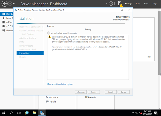Select Domain Controller Options step
The width and height of the screenshot is (161, 116).
coord(31,31)
